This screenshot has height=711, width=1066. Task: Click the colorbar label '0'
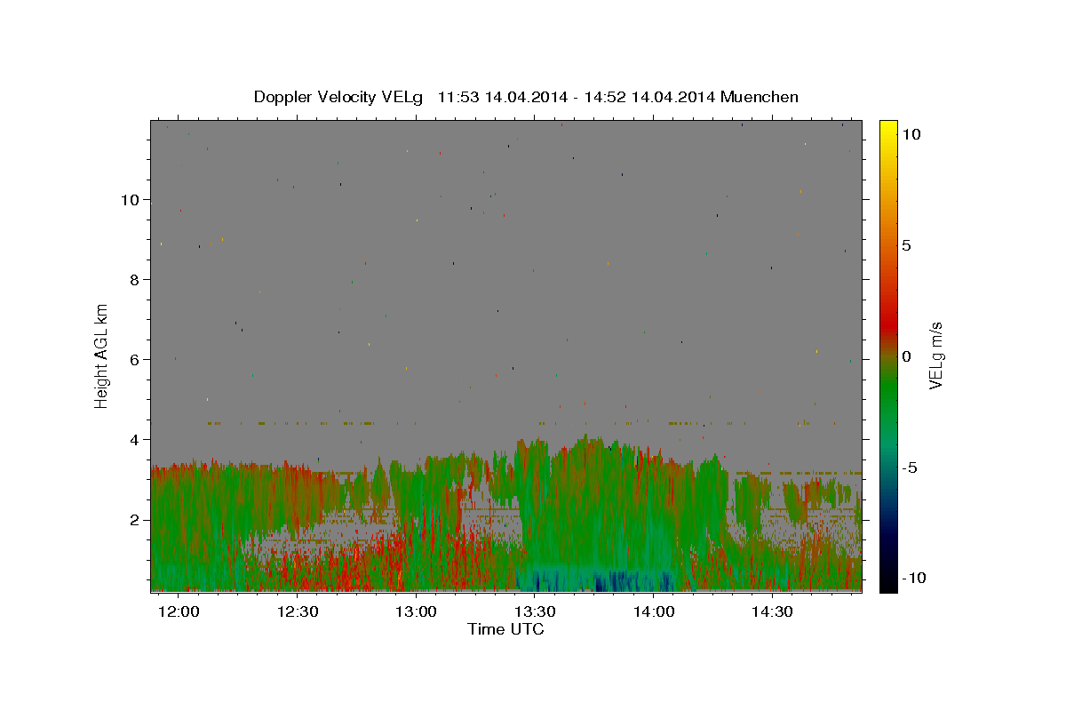coord(906,356)
